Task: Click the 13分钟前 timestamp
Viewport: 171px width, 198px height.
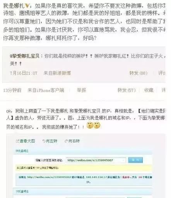Action: tap(12, 90)
